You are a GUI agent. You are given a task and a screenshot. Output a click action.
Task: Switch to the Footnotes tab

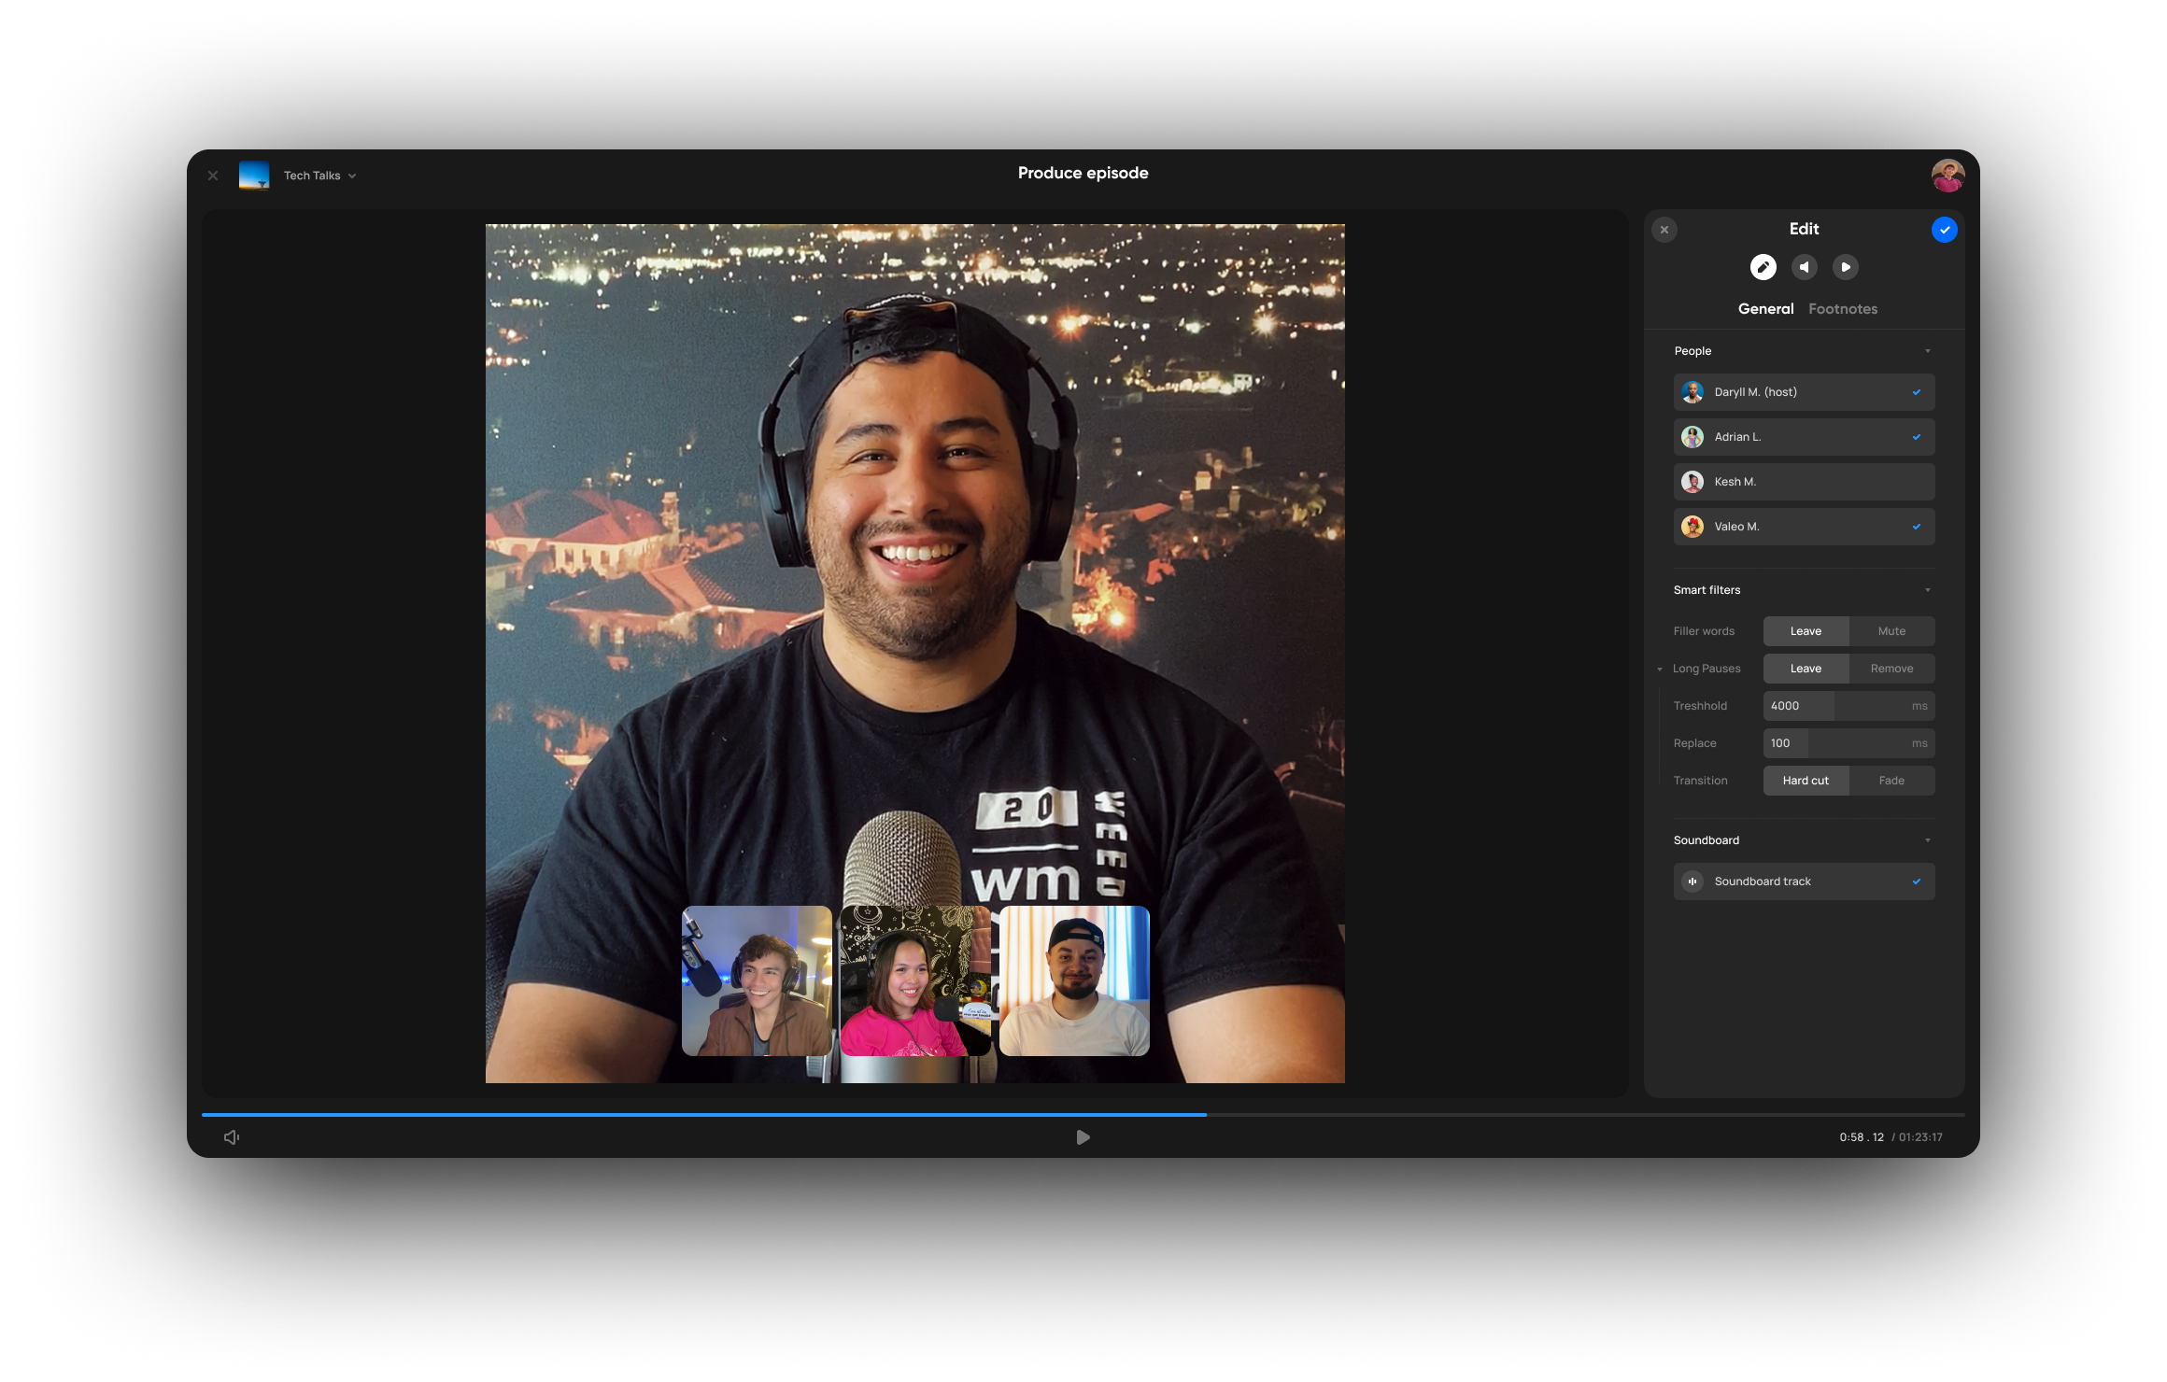[x=1842, y=309]
